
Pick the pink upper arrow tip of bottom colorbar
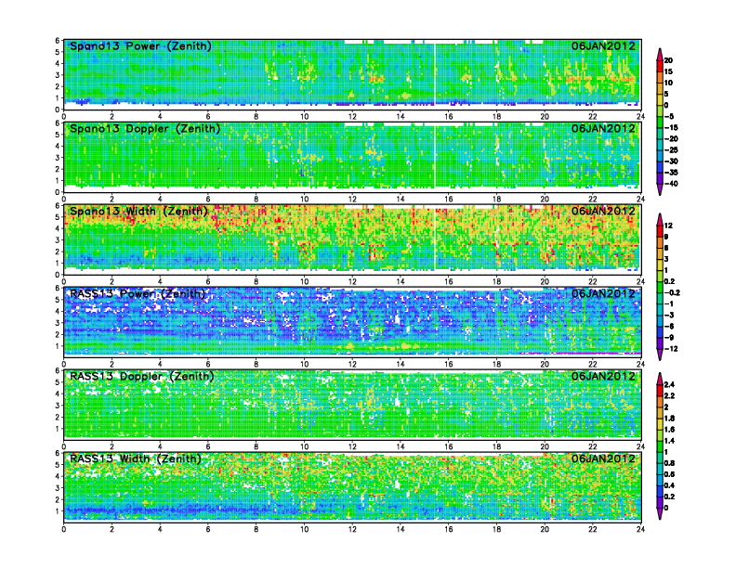(x=660, y=379)
